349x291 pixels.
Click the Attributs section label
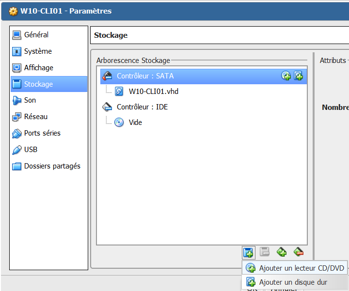pos(333,61)
